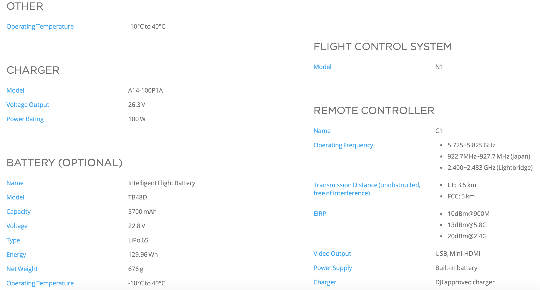The width and height of the screenshot is (540, 290).
Task: Select the Charger label under Remote Controller
Action: [325, 282]
